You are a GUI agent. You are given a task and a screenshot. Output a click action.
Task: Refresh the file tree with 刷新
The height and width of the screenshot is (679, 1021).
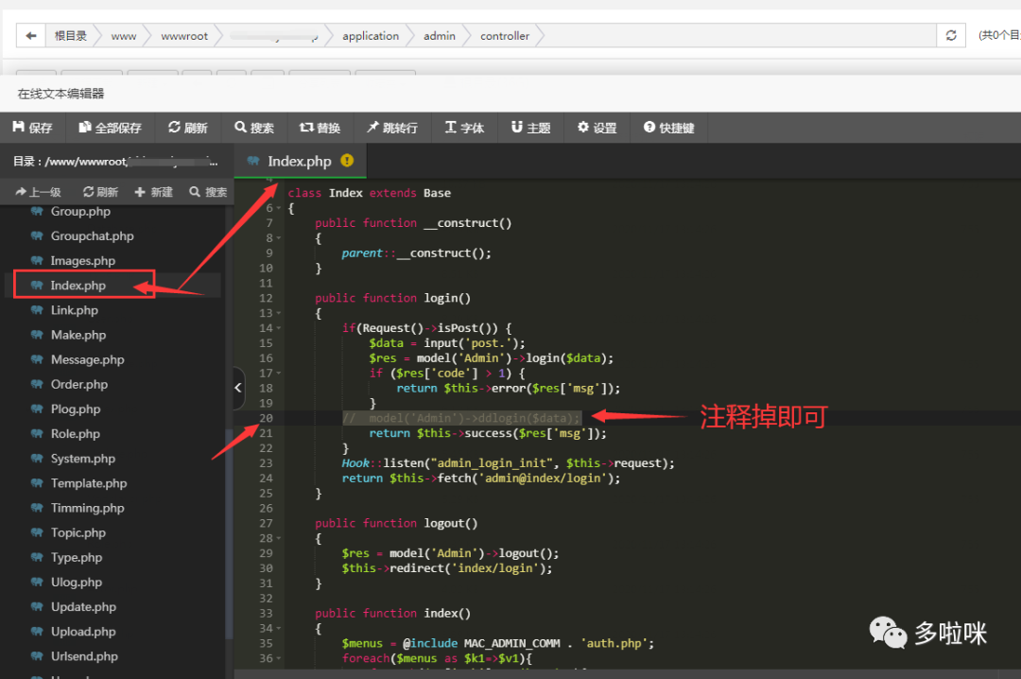pos(101,192)
